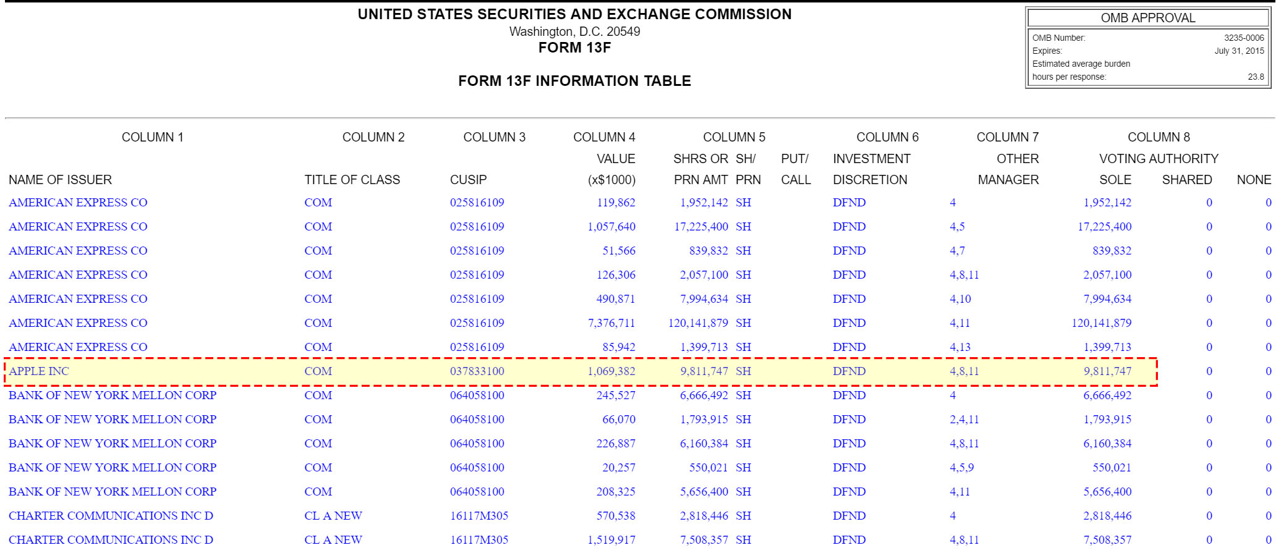The width and height of the screenshot is (1276, 553).
Task: Click the TITLE OF CLASS column header
Action: pyautogui.click(x=352, y=180)
